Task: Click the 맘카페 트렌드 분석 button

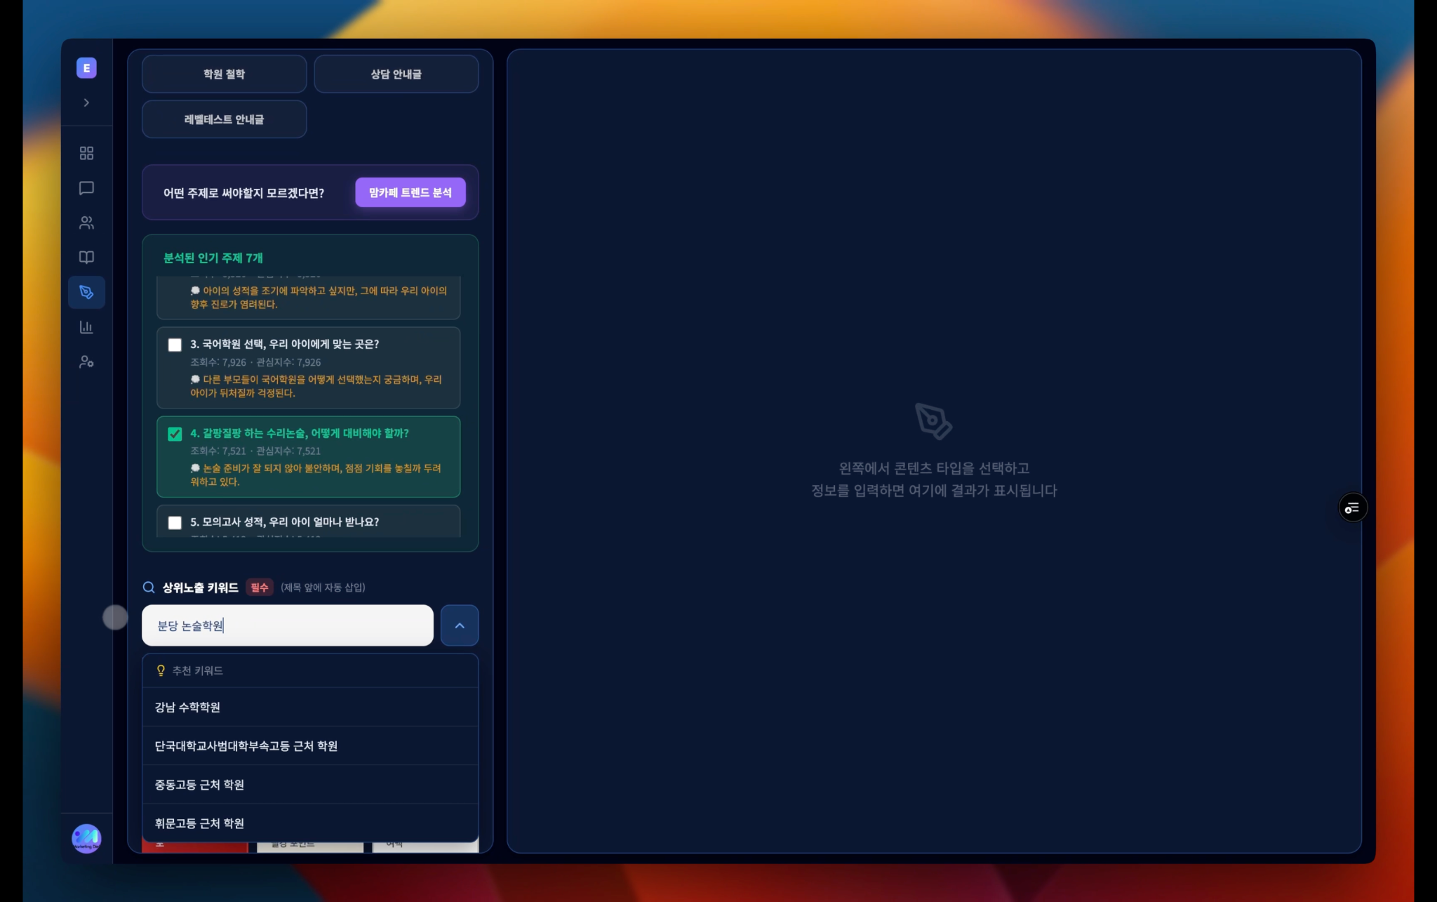Action: coord(410,192)
